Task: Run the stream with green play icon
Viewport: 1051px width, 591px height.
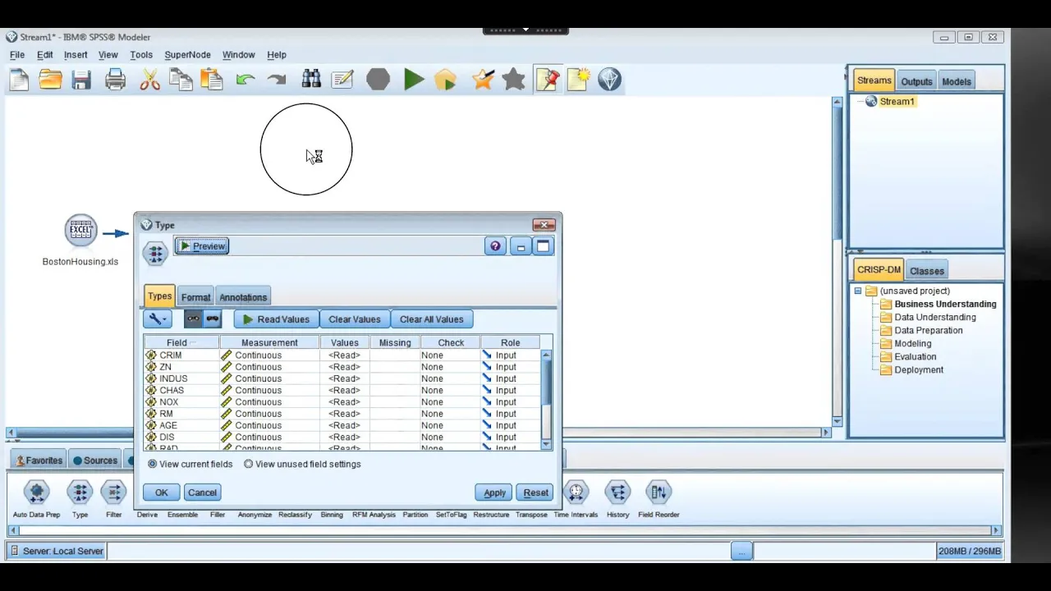Action: [414, 80]
